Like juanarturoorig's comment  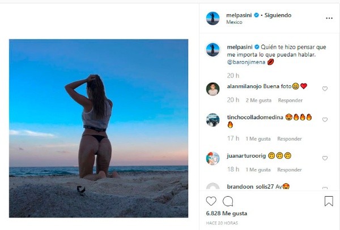[325, 158]
